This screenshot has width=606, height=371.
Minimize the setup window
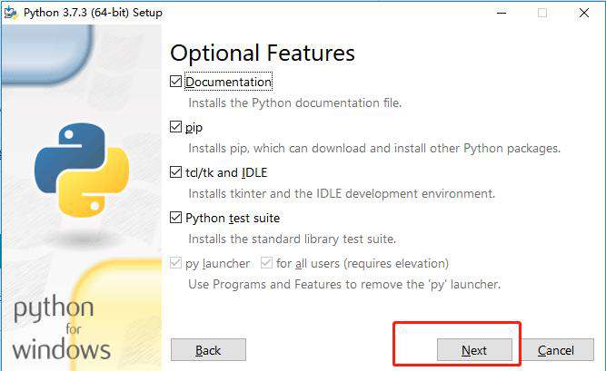tap(502, 13)
